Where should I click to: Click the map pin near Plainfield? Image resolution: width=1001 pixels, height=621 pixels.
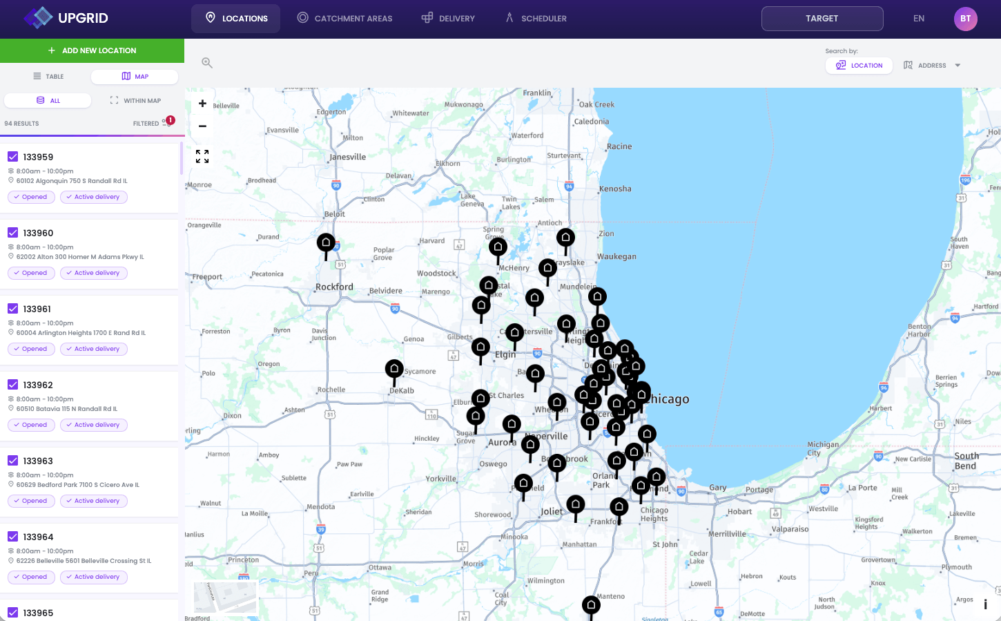pyautogui.click(x=523, y=483)
